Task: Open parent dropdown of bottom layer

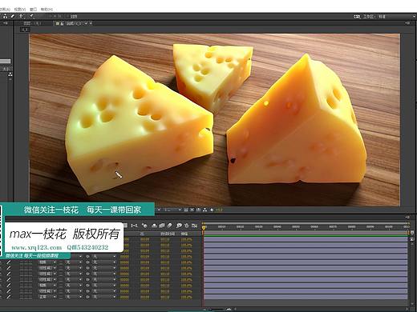Action: click(104, 297)
